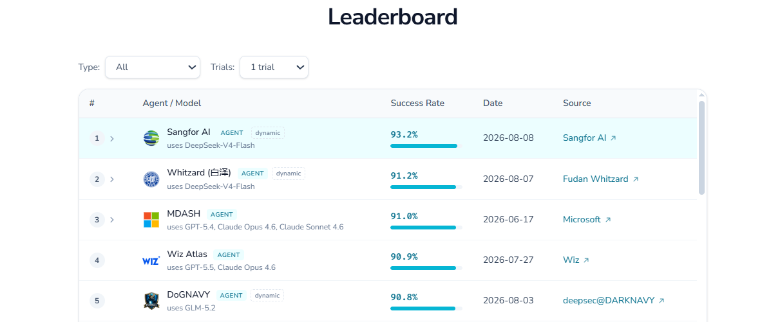Click 'uses GPT-5.5, Claude Opus 4.6' text

221,267
